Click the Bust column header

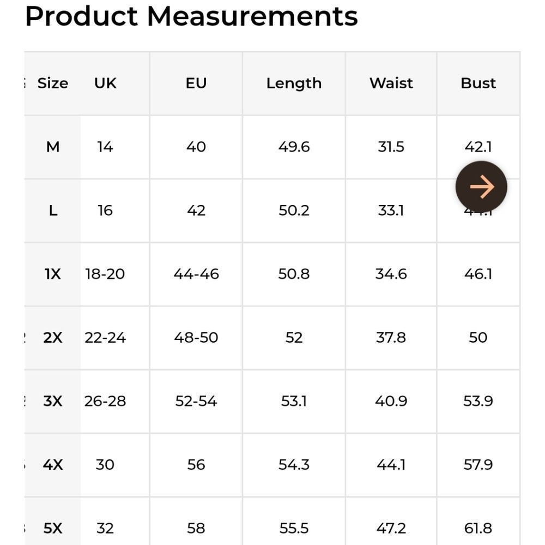coord(478,83)
